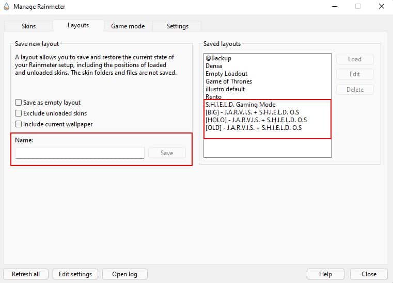Click the Save layout button

coord(167,153)
